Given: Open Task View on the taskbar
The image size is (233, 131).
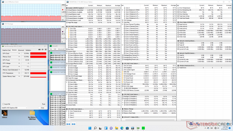Looking at the screenshot, I should pyautogui.click(x=100, y=128).
